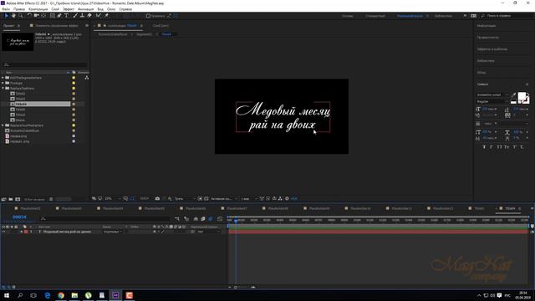Open the Aedaeline script font family dropdown
The height and width of the screenshot is (301, 535).
[x=492, y=94]
